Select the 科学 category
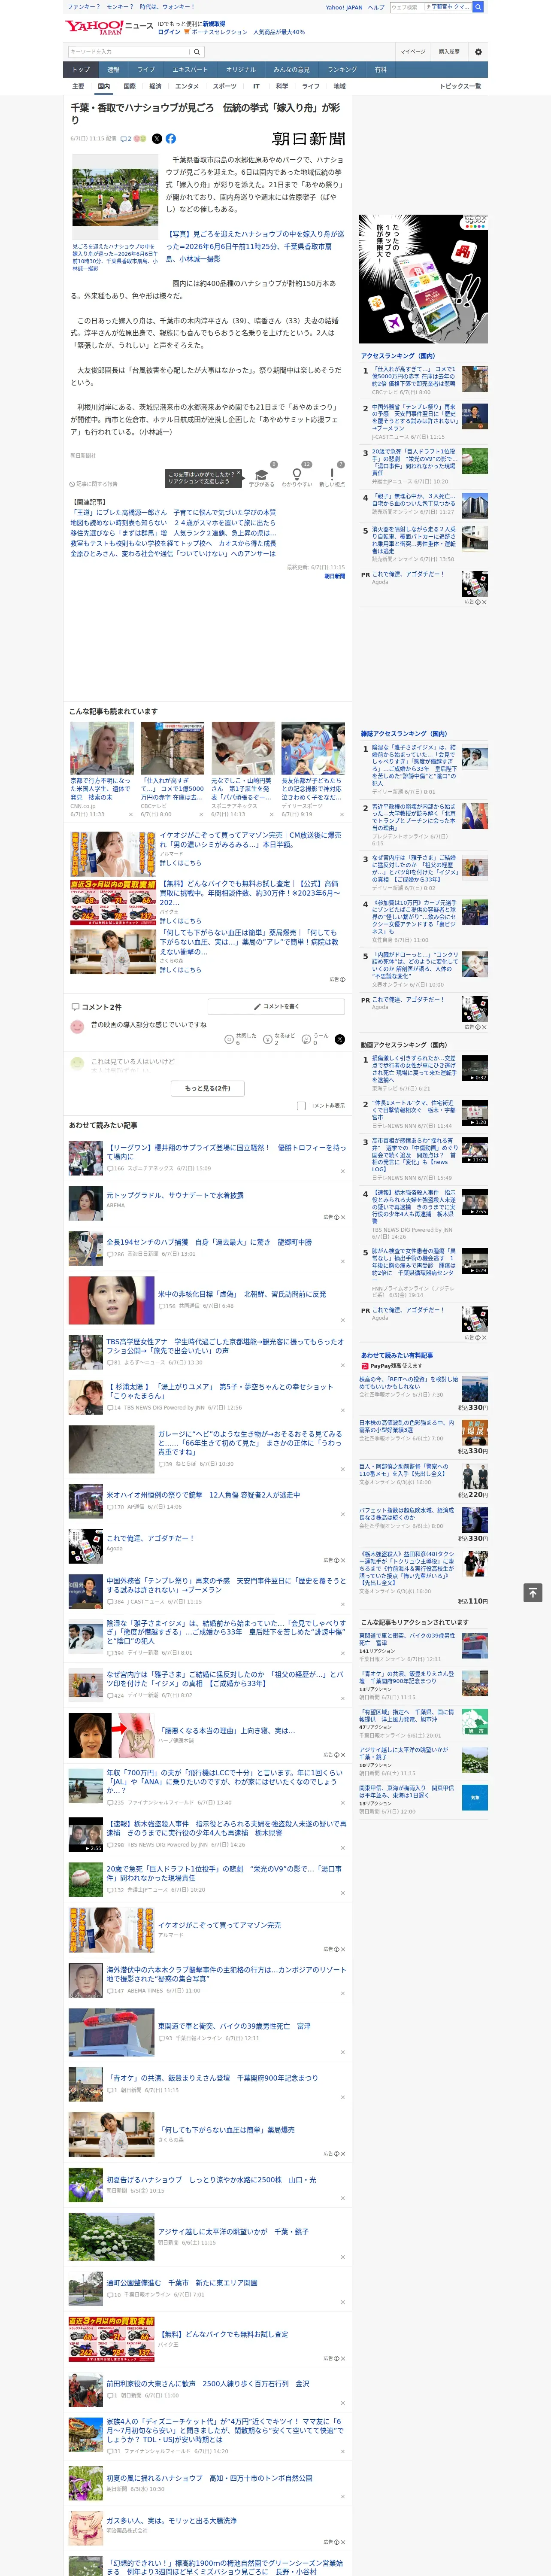The width and height of the screenshot is (551, 2576). [x=282, y=86]
